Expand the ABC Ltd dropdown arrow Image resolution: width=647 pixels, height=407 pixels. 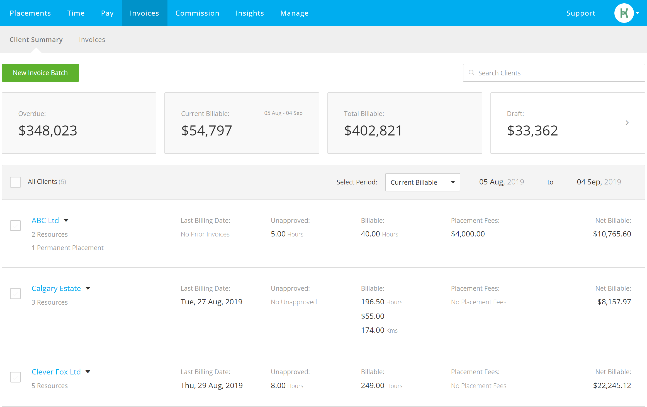(66, 220)
